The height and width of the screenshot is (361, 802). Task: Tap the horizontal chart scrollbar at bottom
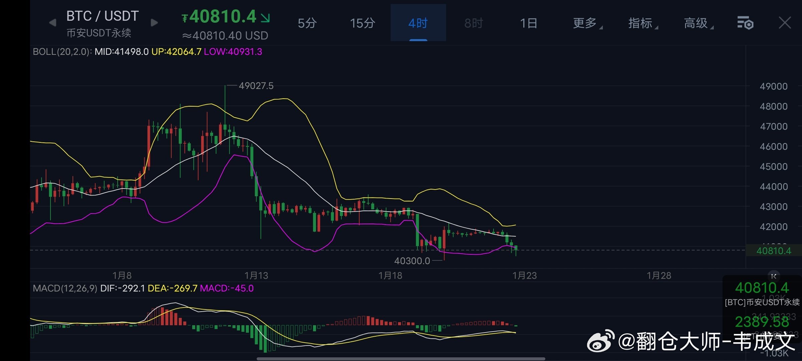coord(401,359)
